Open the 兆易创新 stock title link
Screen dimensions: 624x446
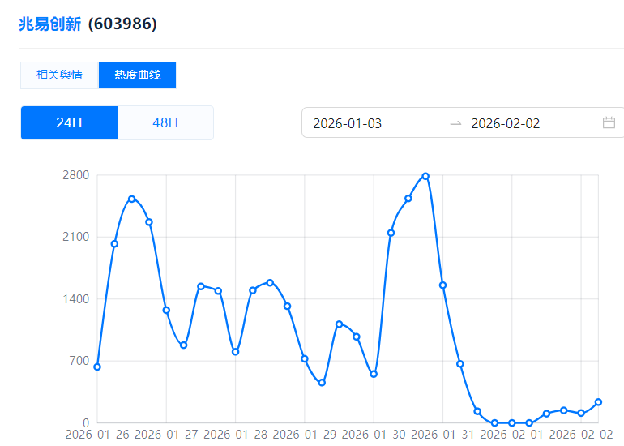(x=50, y=24)
